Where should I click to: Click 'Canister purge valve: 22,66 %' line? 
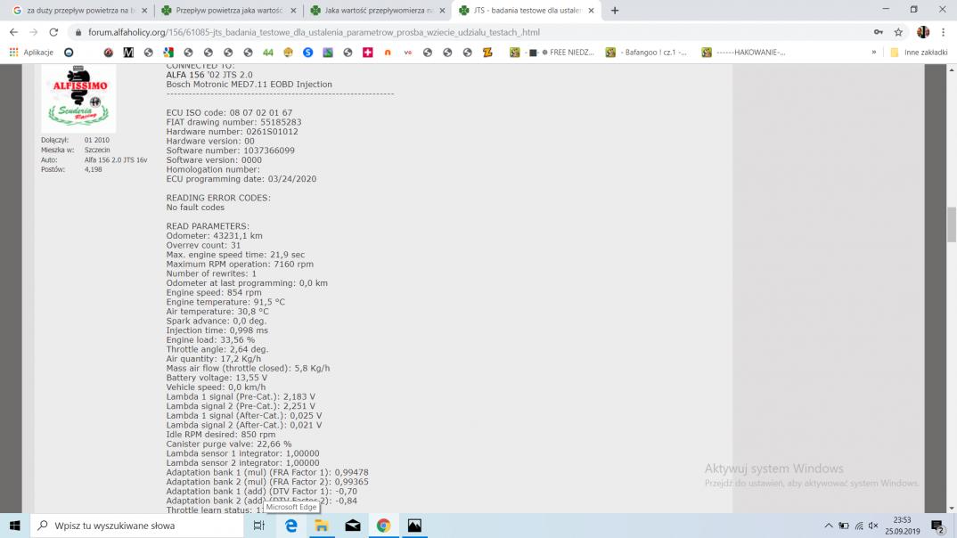pyautogui.click(x=229, y=444)
